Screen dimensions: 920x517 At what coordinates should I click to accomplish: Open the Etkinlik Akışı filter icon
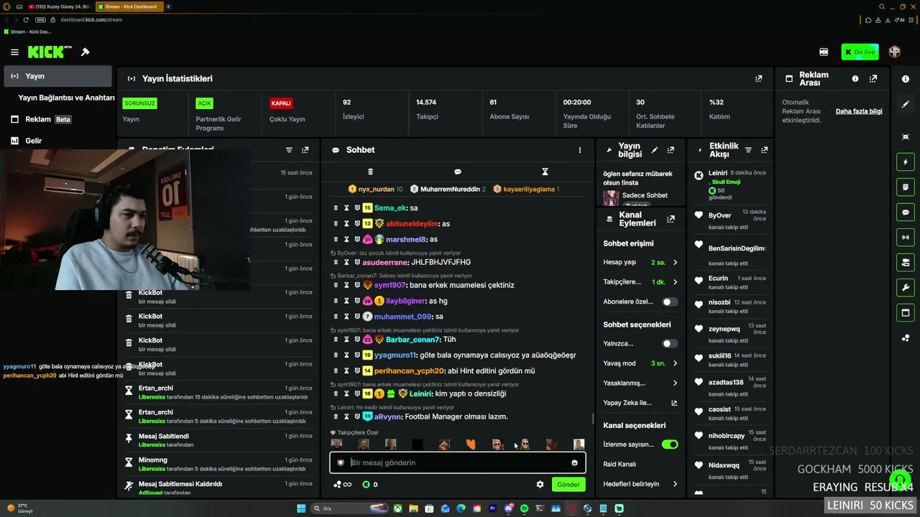748,150
